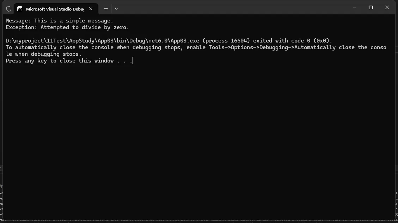Minimize the terminal window
This screenshot has height=223, width=398.
355,7
